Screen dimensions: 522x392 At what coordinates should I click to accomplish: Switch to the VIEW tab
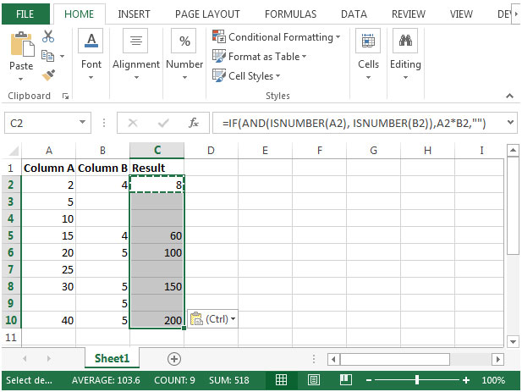click(x=461, y=14)
